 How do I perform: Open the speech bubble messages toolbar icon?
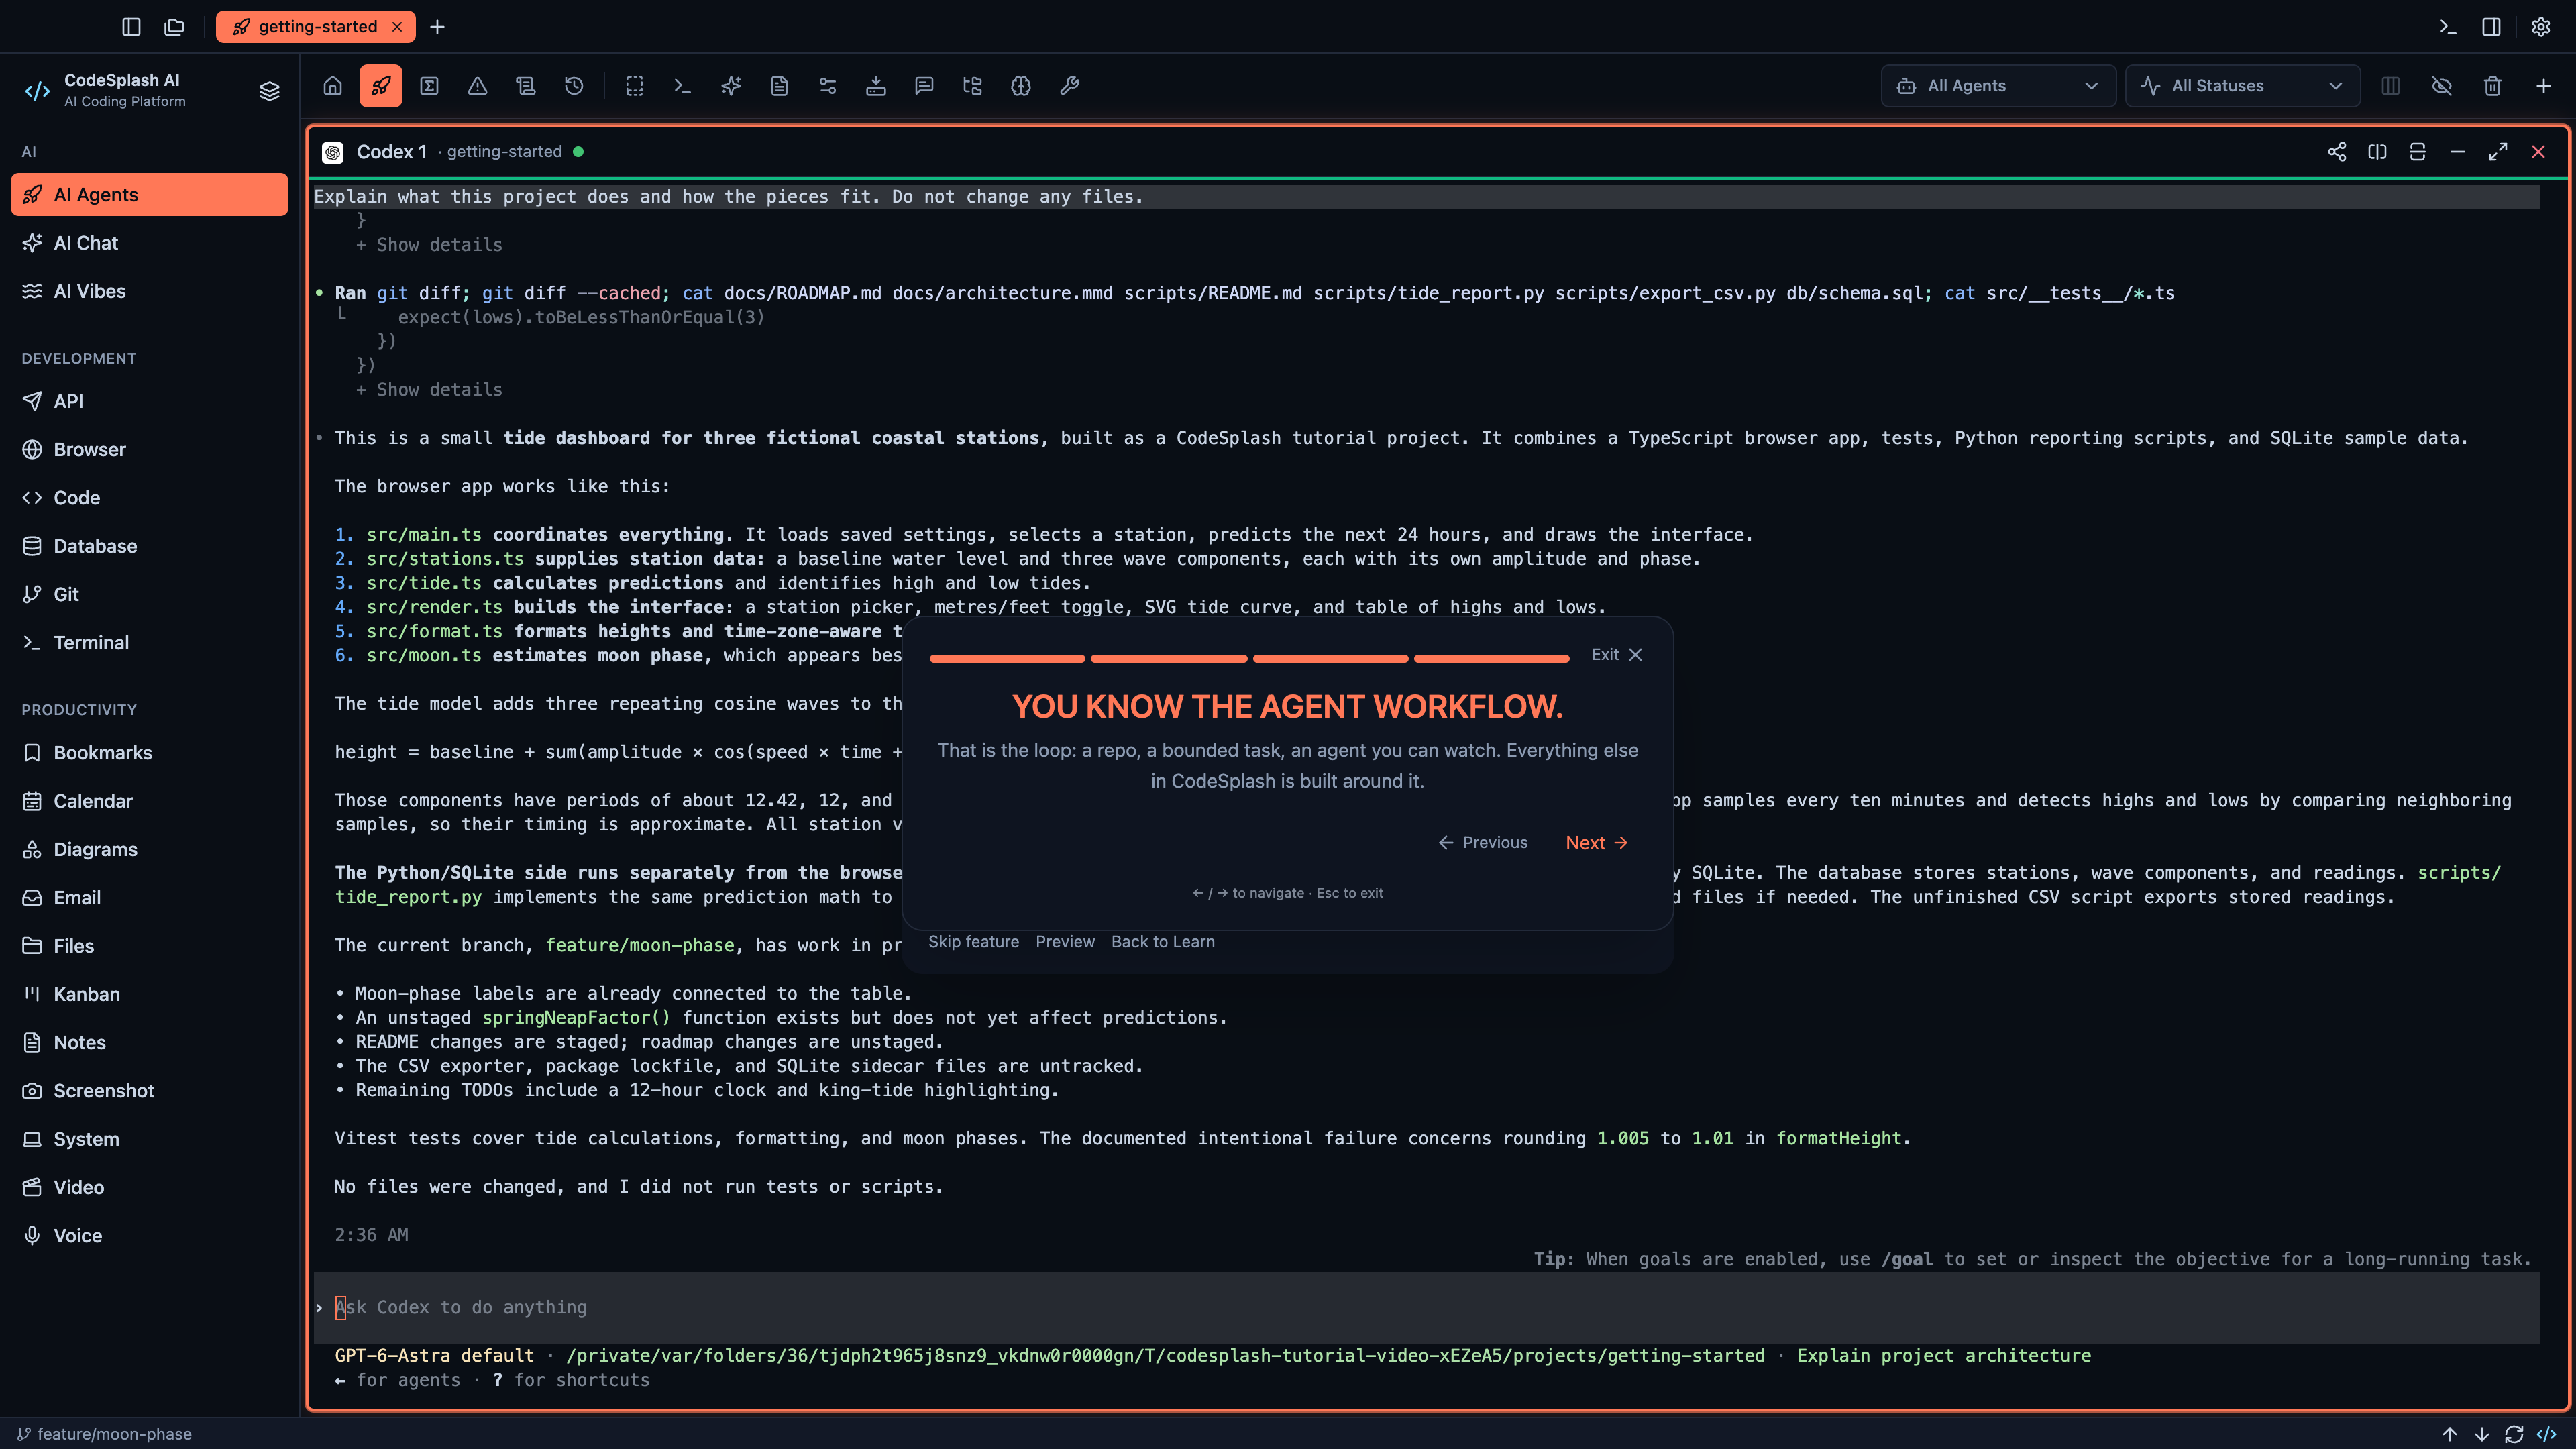tap(924, 86)
